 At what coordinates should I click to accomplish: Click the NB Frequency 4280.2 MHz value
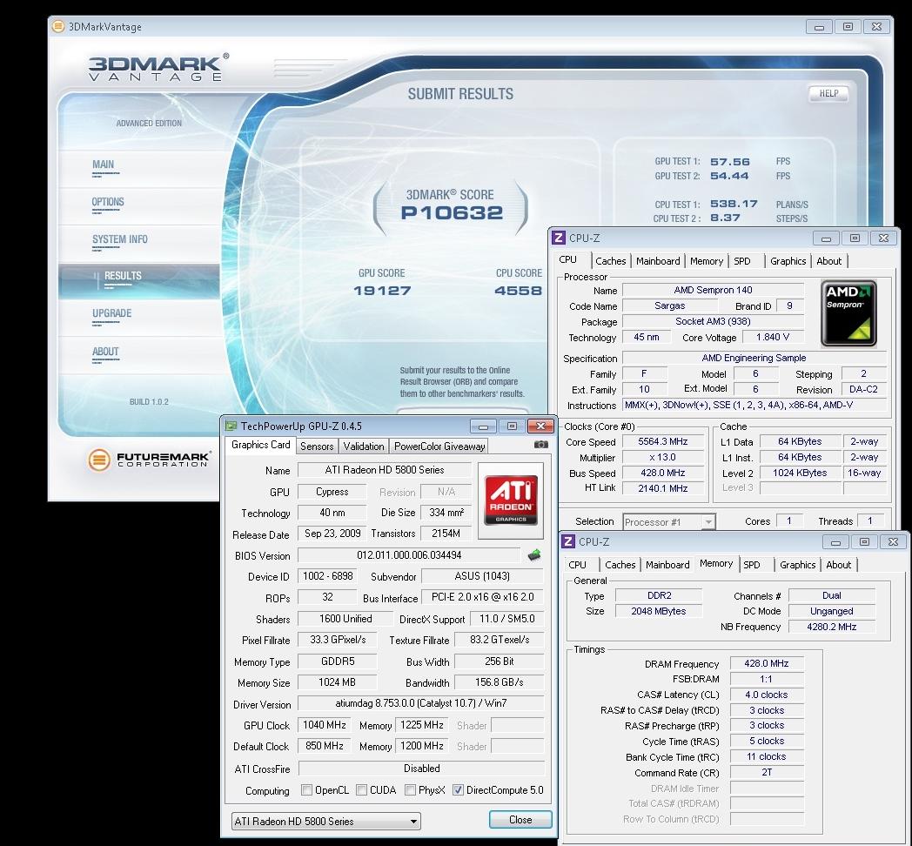[x=832, y=627]
